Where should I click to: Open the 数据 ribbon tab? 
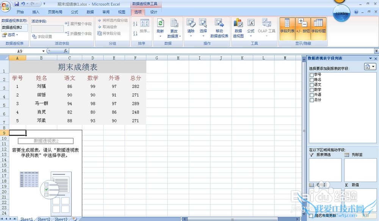click(x=90, y=12)
